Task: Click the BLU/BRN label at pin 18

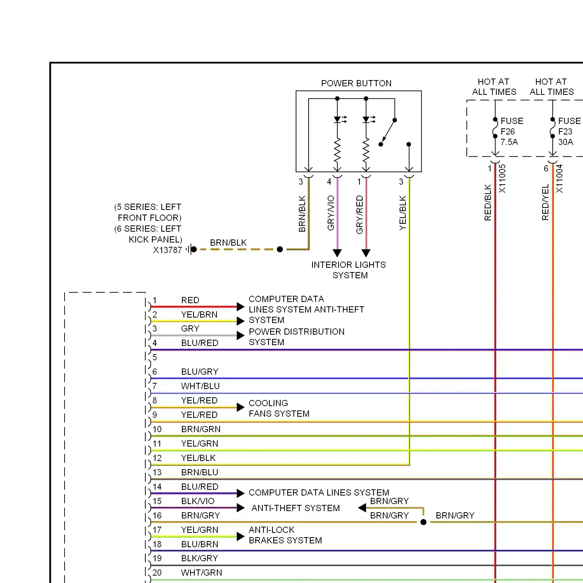Action: tap(199, 544)
